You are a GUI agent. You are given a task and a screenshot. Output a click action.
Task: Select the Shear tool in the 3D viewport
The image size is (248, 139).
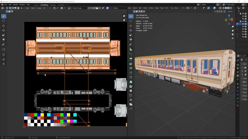131,104
